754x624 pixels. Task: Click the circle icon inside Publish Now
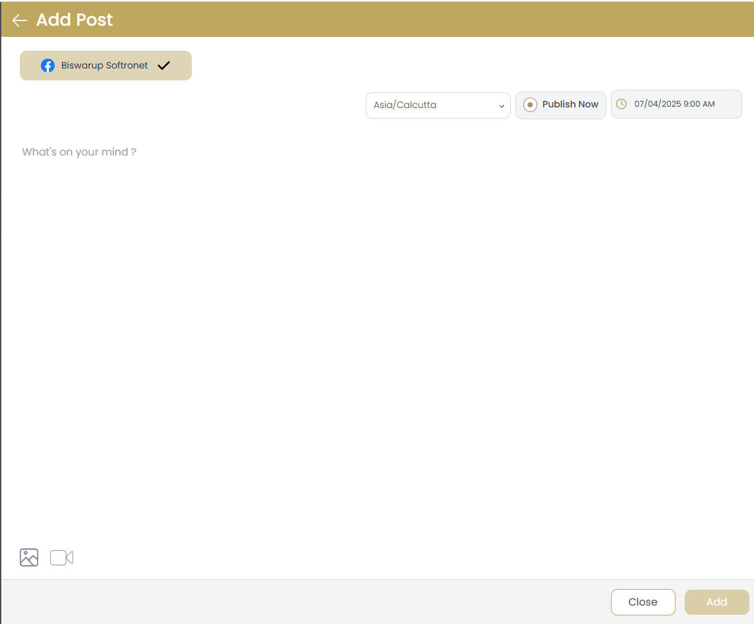tap(530, 104)
